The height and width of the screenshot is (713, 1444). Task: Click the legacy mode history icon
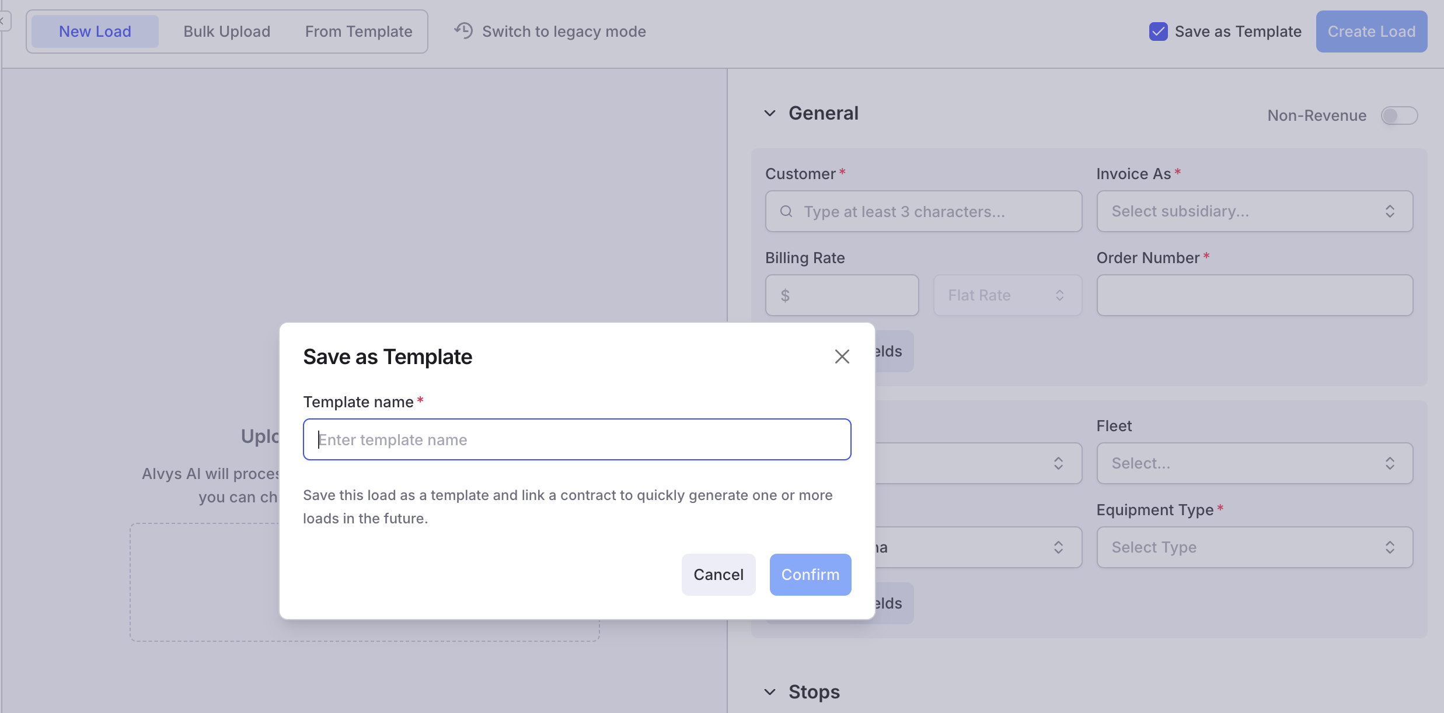click(x=463, y=30)
